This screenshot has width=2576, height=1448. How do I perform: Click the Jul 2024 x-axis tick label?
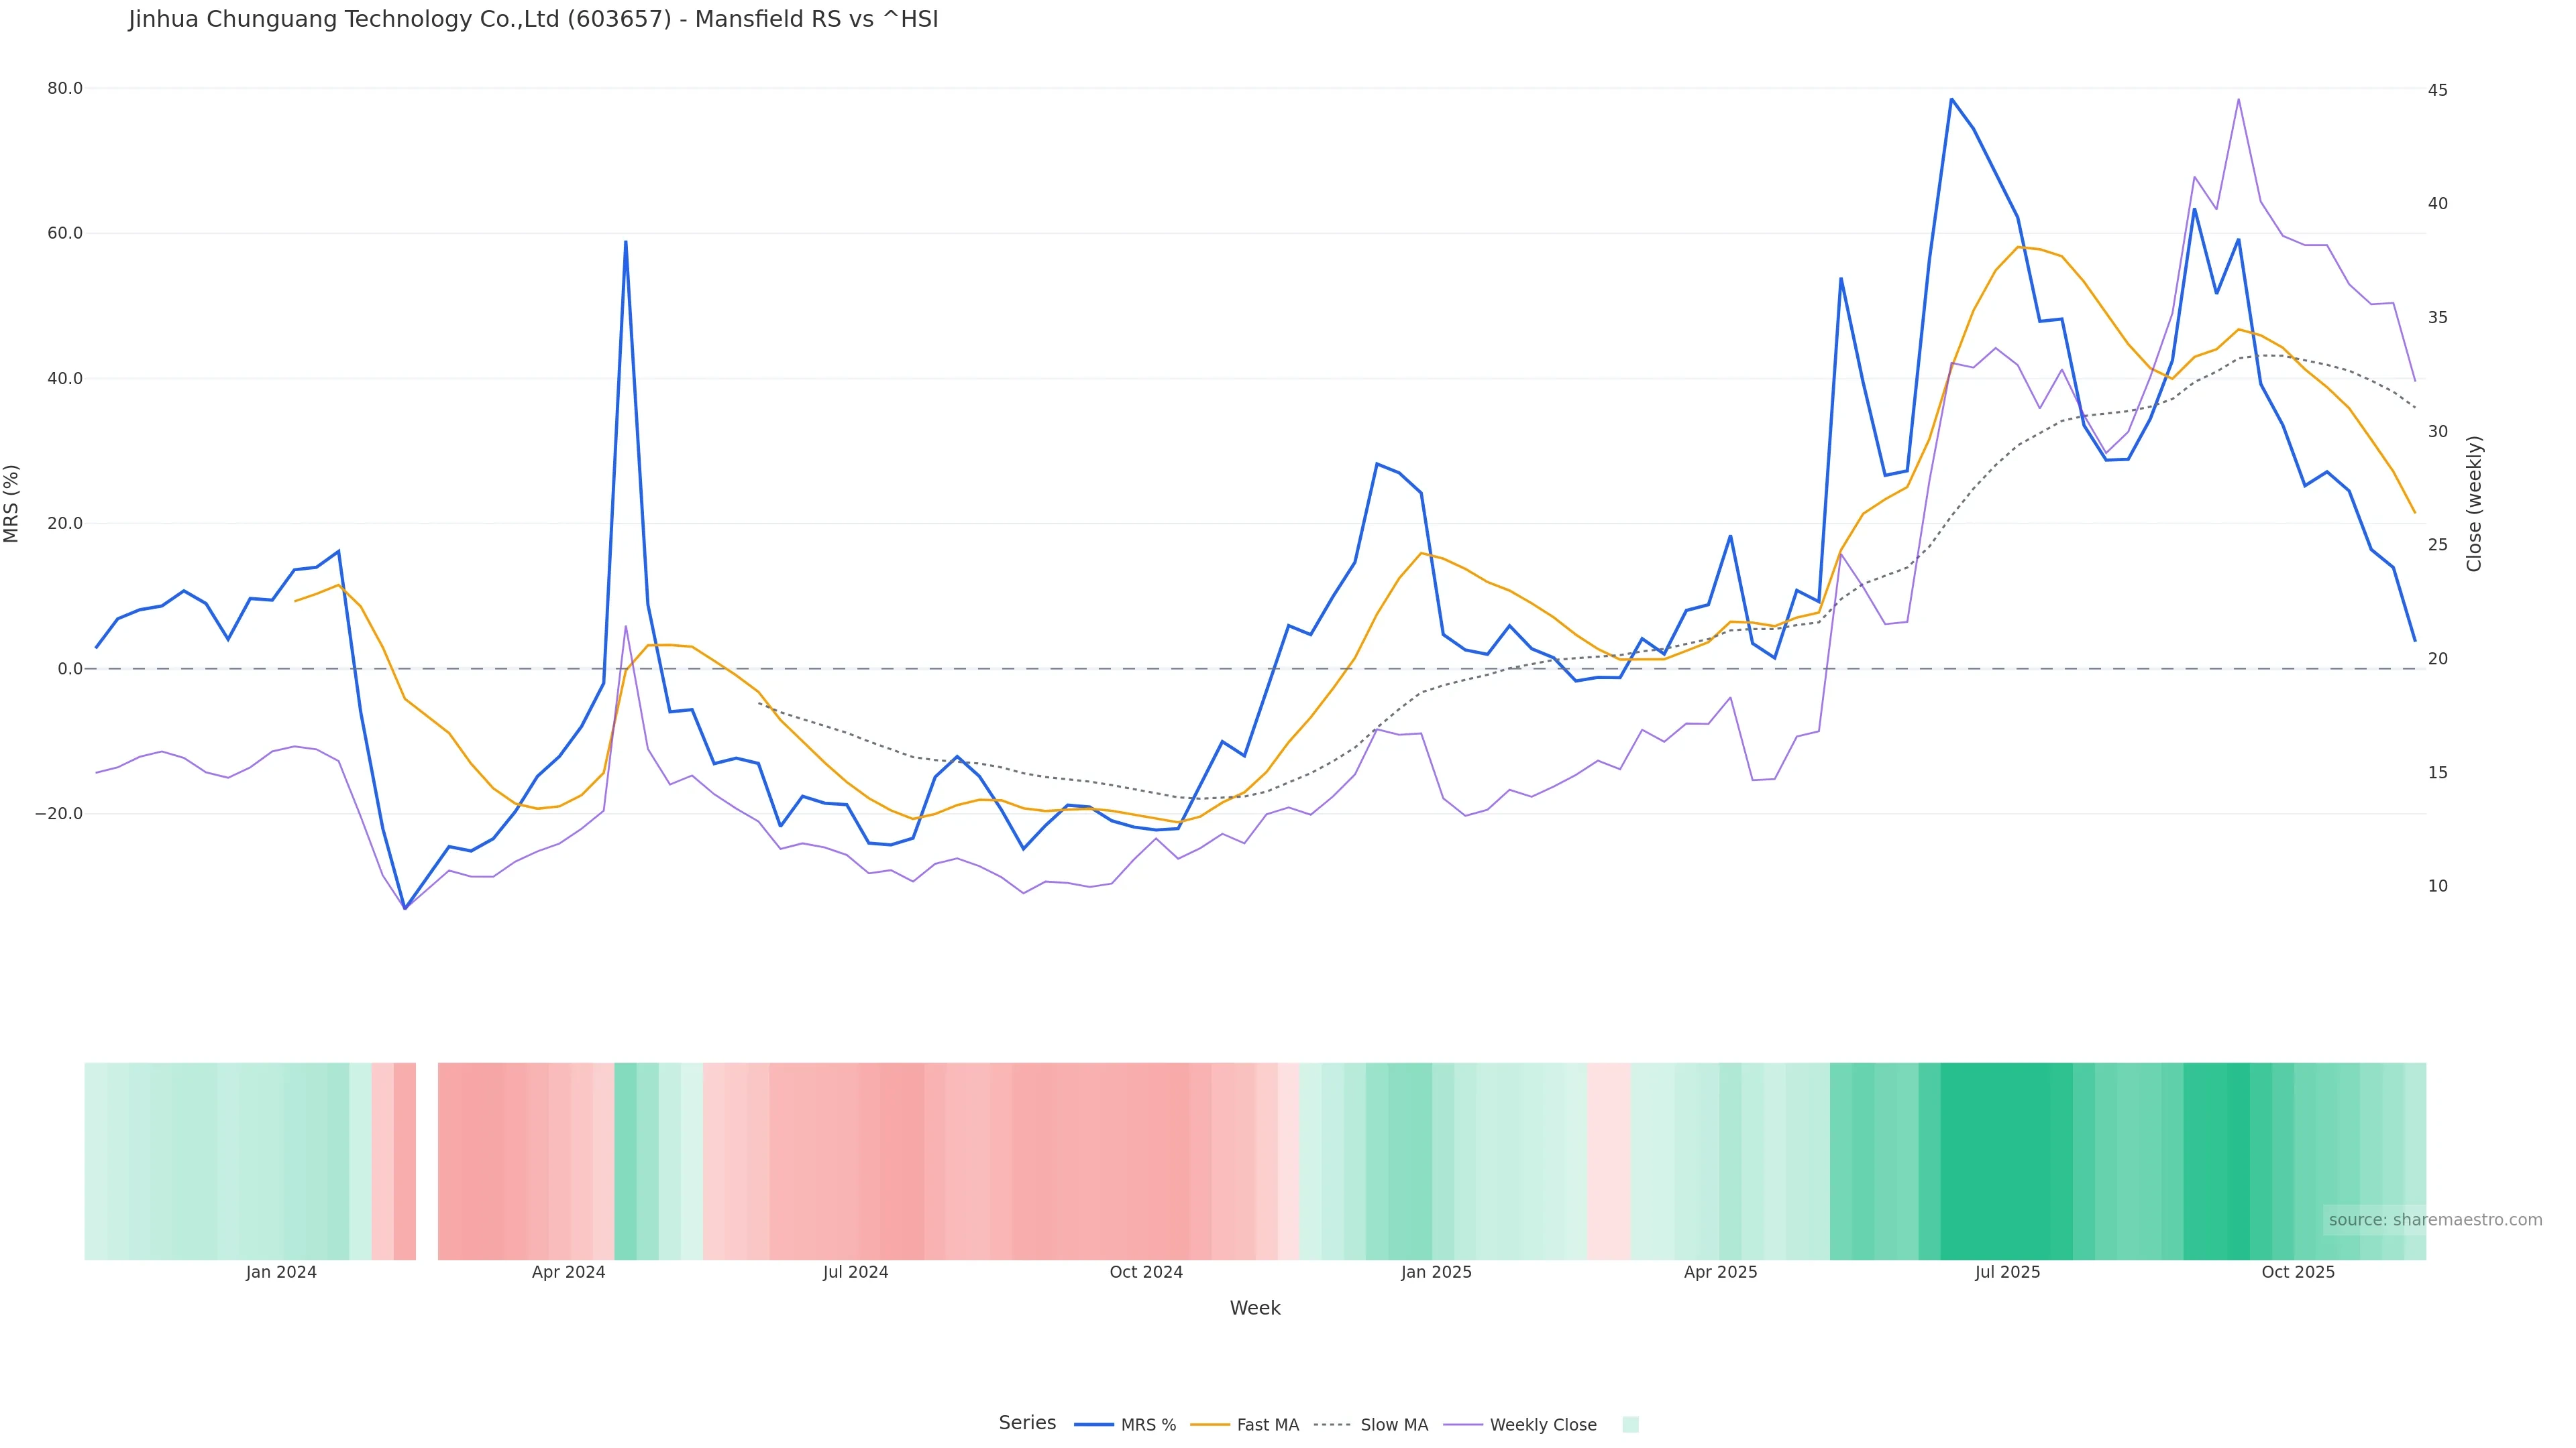pyautogui.click(x=855, y=1273)
